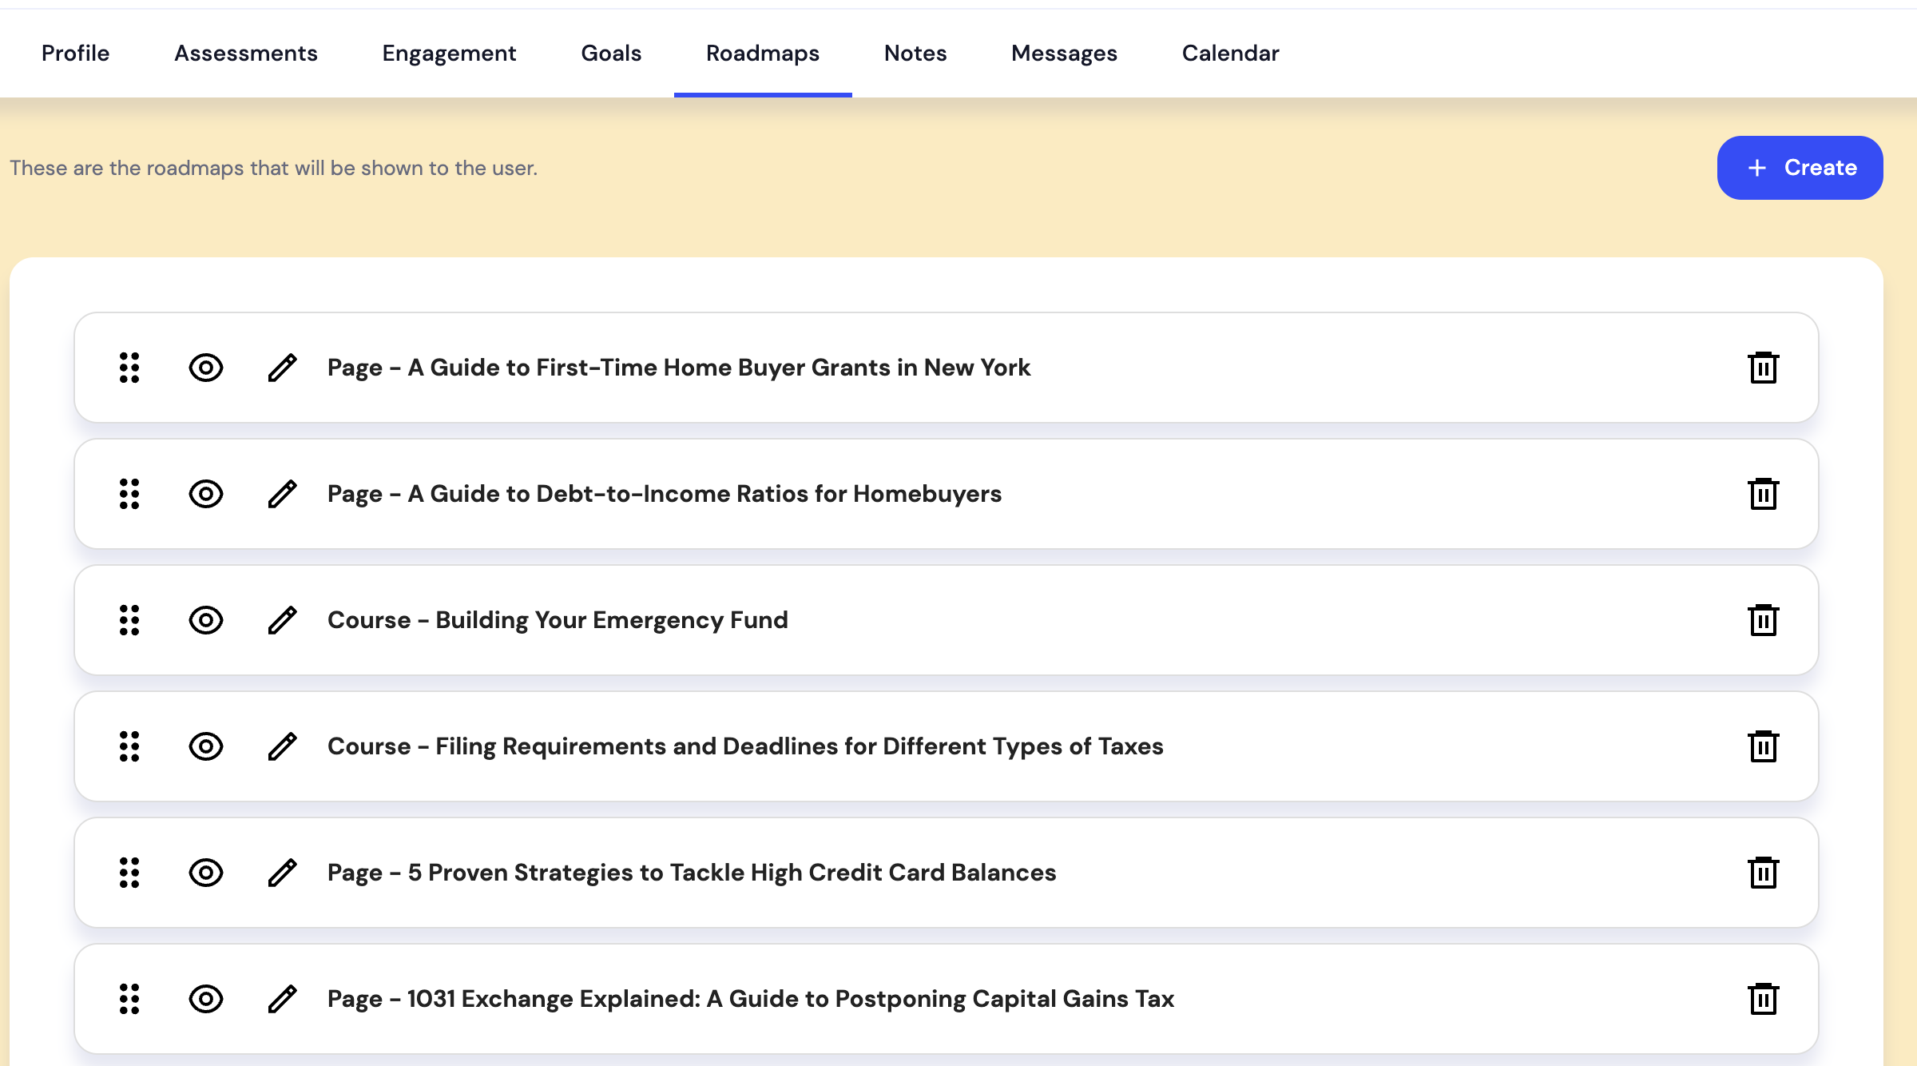Go to the Calendar section
The height and width of the screenshot is (1066, 1917).
tap(1230, 53)
